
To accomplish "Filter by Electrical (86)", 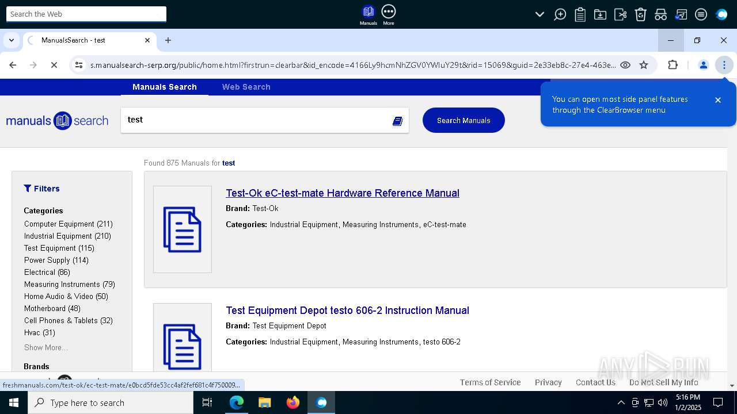I will [47, 272].
